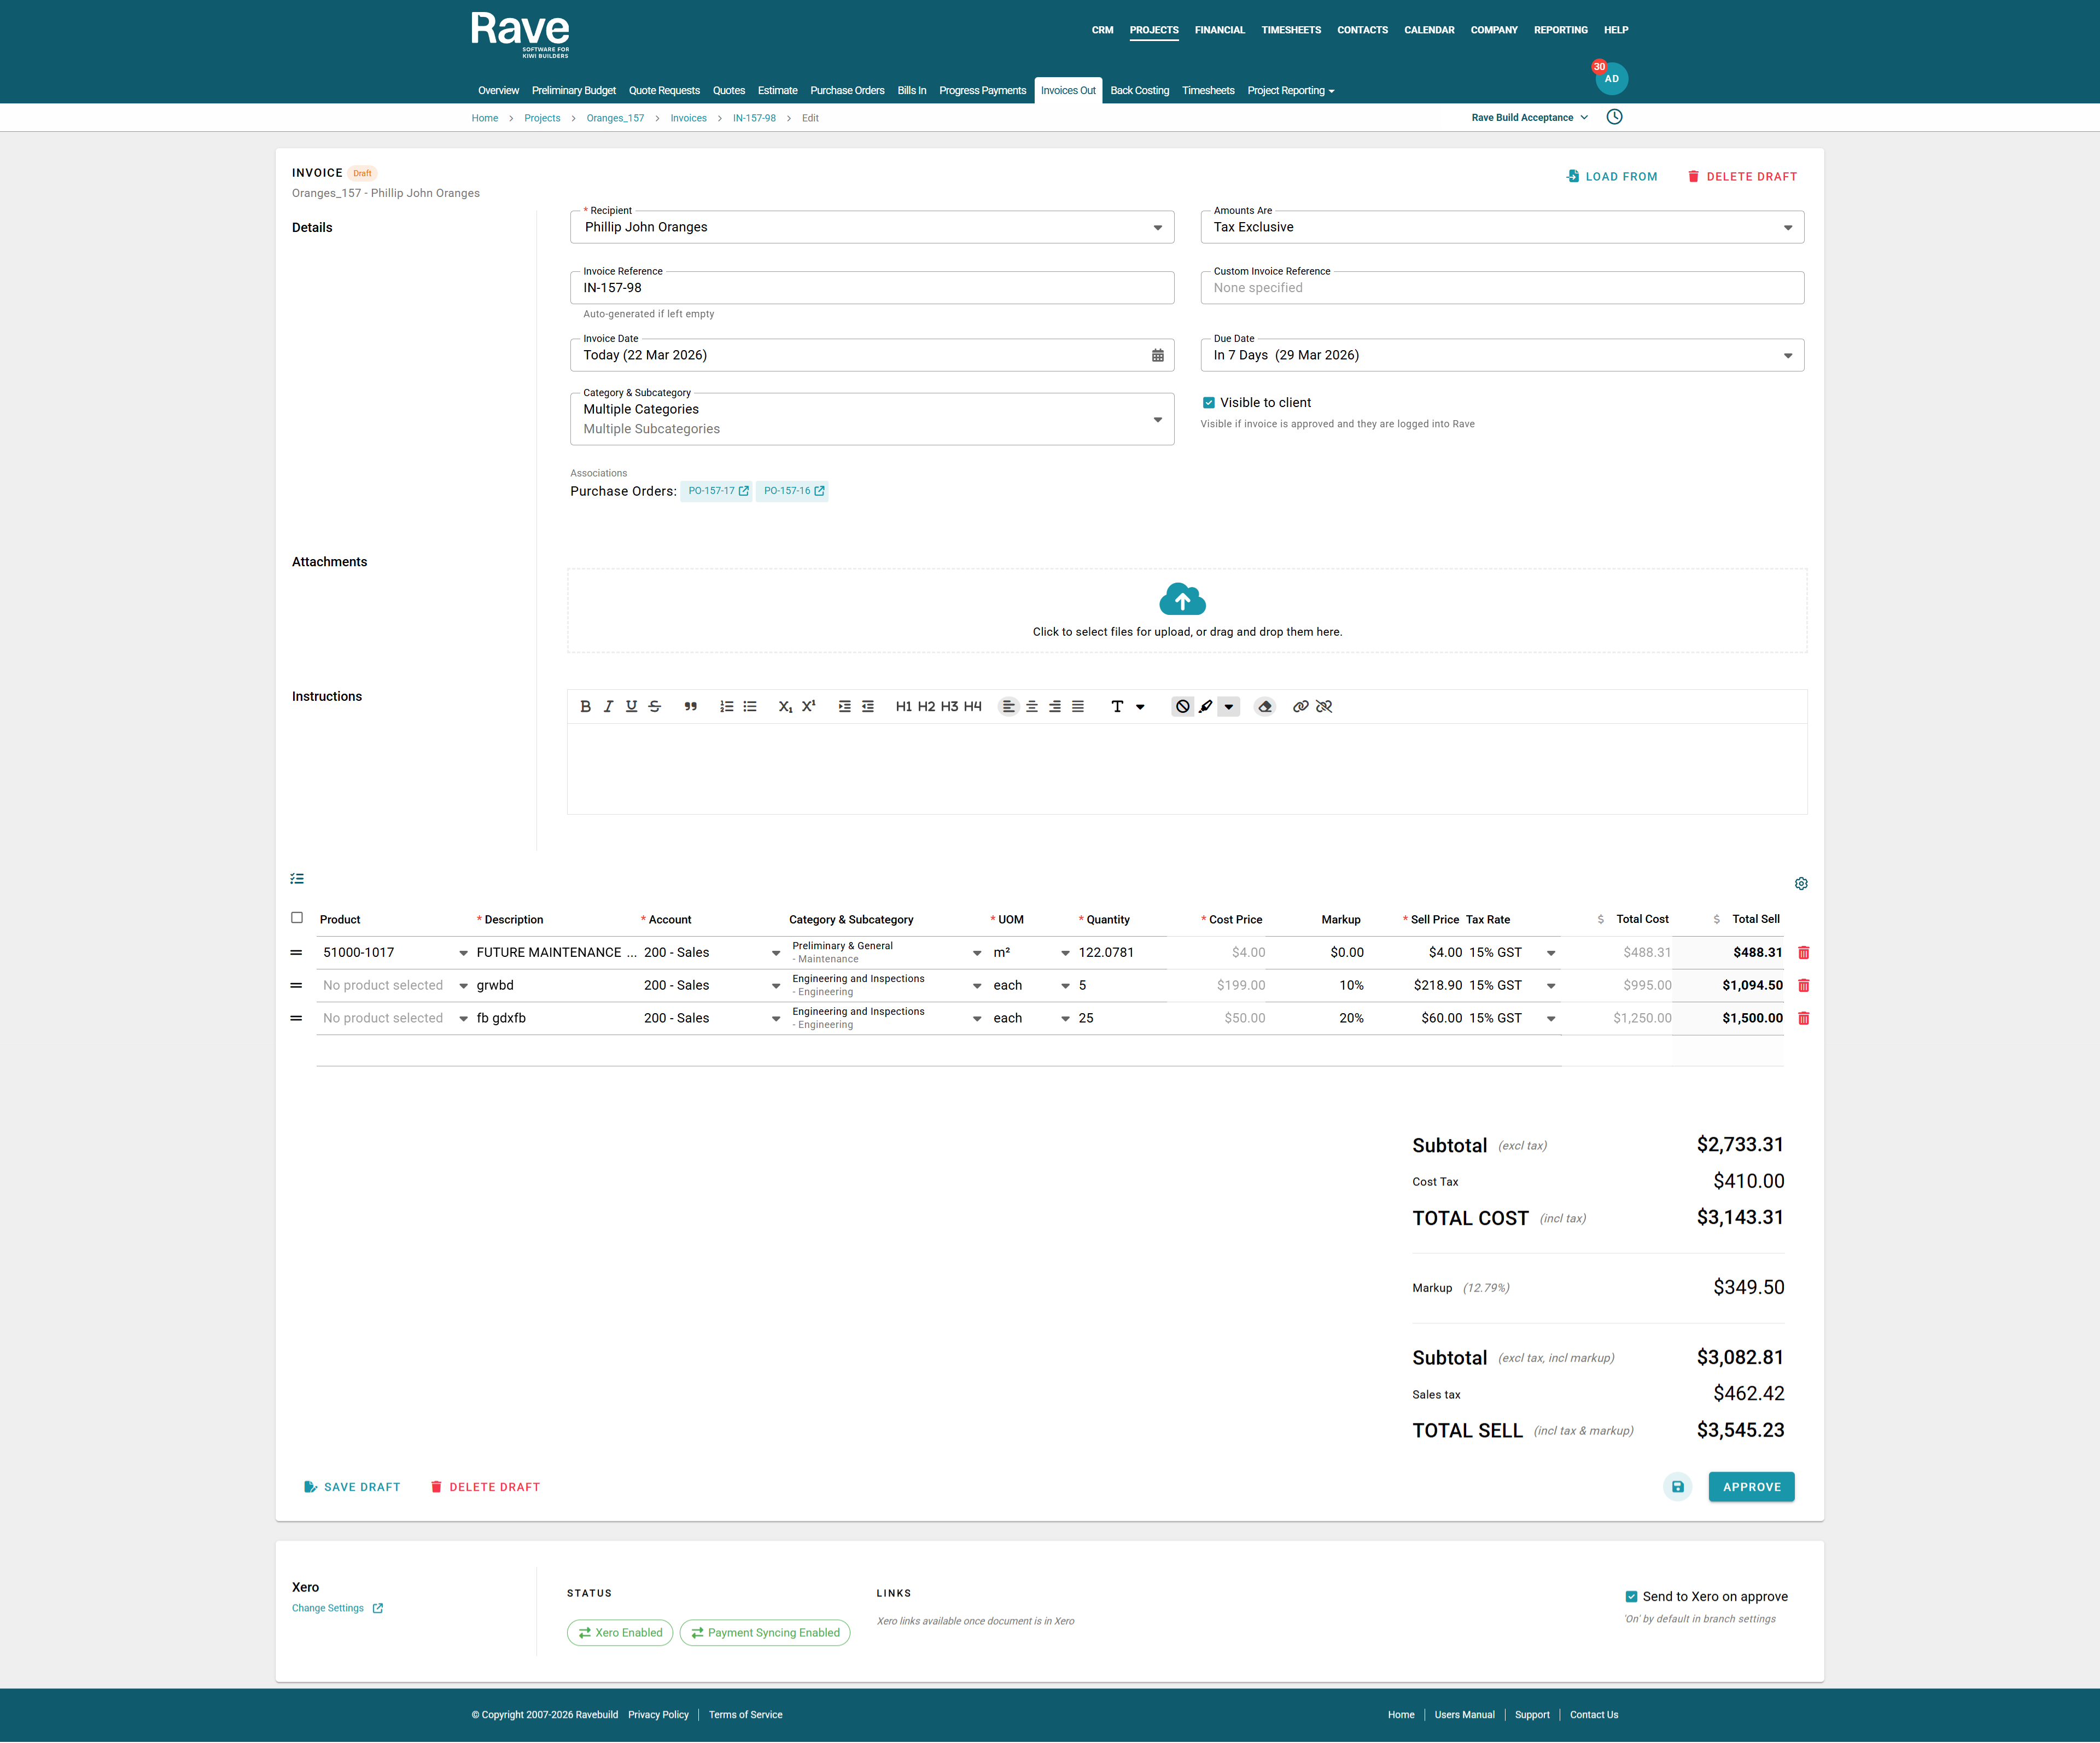This screenshot has width=2100, height=1743.
Task: Click the text highlight color brush
Action: pos(1206,706)
